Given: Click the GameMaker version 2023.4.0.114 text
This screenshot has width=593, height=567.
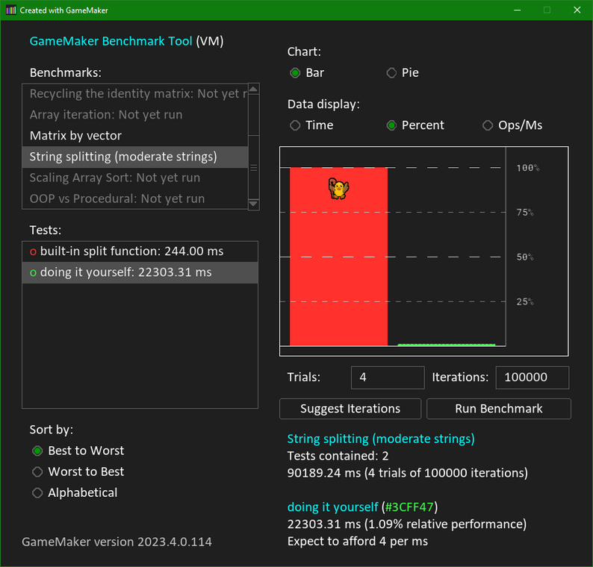Looking at the screenshot, I should [x=117, y=542].
